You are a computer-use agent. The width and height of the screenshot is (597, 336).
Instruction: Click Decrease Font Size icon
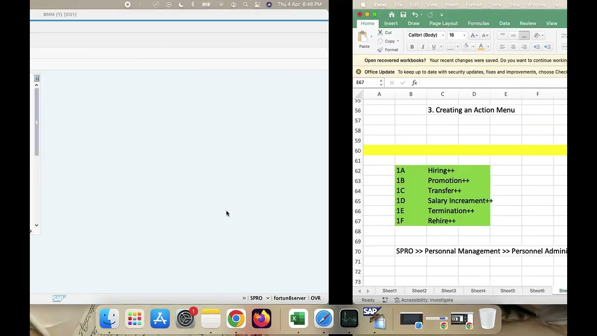click(485, 35)
